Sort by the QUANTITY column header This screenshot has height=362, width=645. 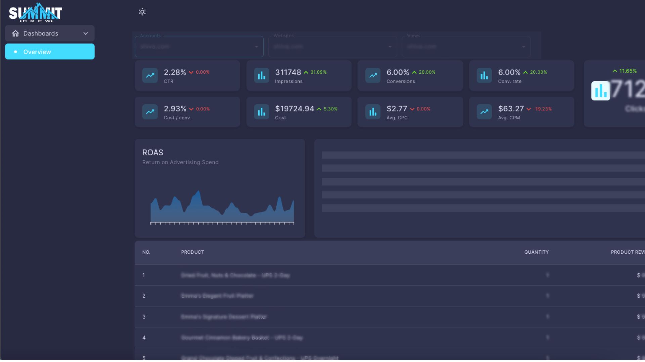pyautogui.click(x=536, y=252)
